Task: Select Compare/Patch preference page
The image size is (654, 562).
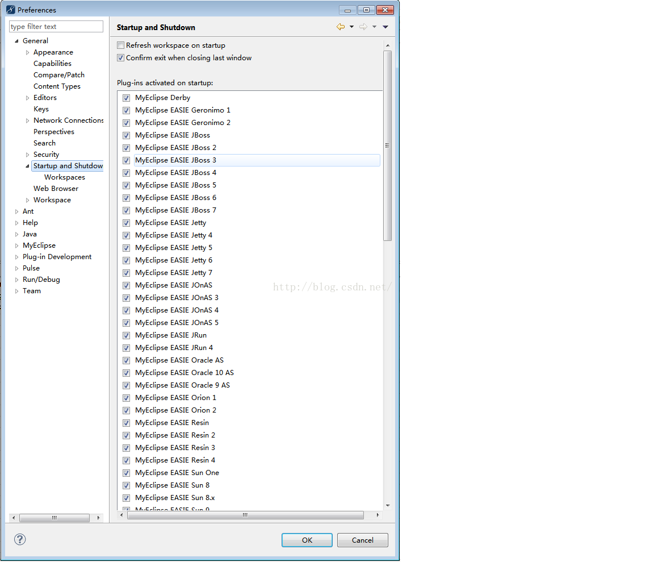Action: (x=59, y=75)
